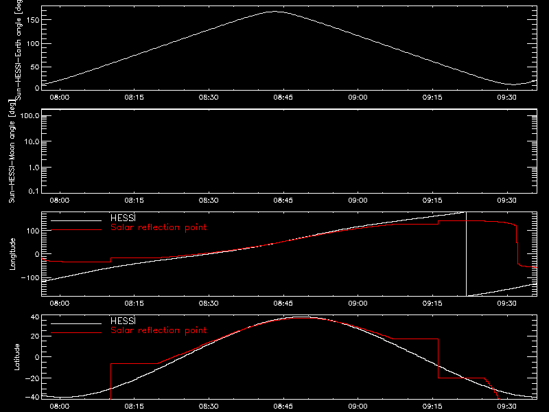Click the Longitude axis label
The image size is (549, 412).
pyautogui.click(x=12, y=254)
